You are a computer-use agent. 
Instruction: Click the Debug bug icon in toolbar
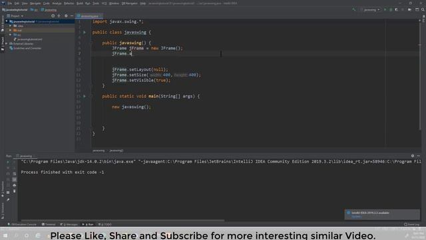point(391,9)
